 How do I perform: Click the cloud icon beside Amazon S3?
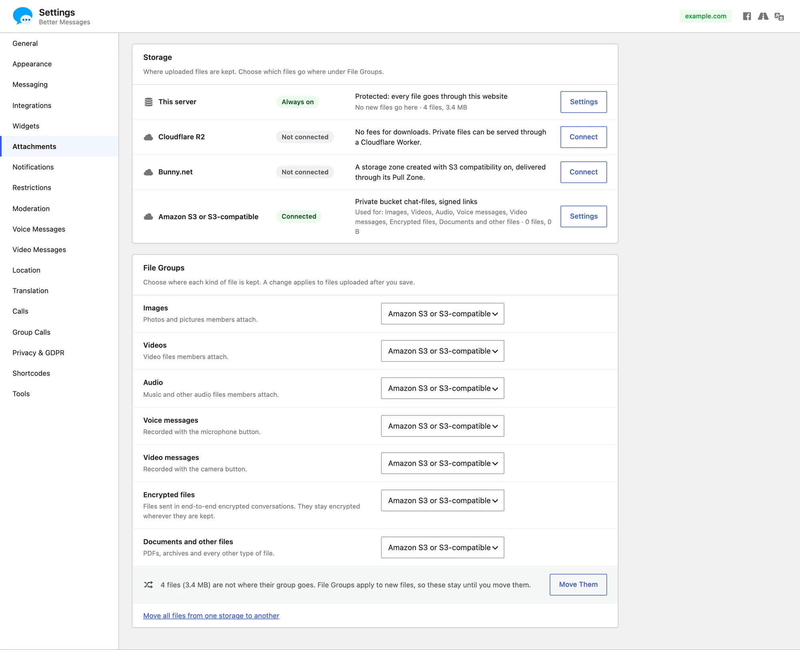[x=148, y=217]
